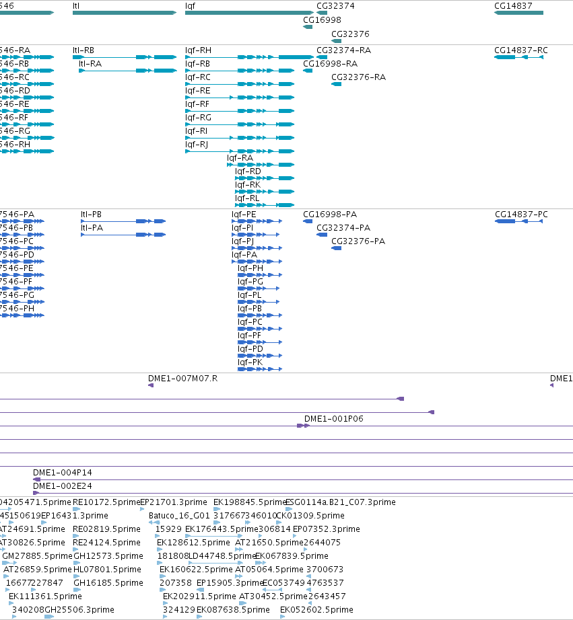Click the lqf-PB protein label
The image size is (573, 620).
(x=250, y=309)
